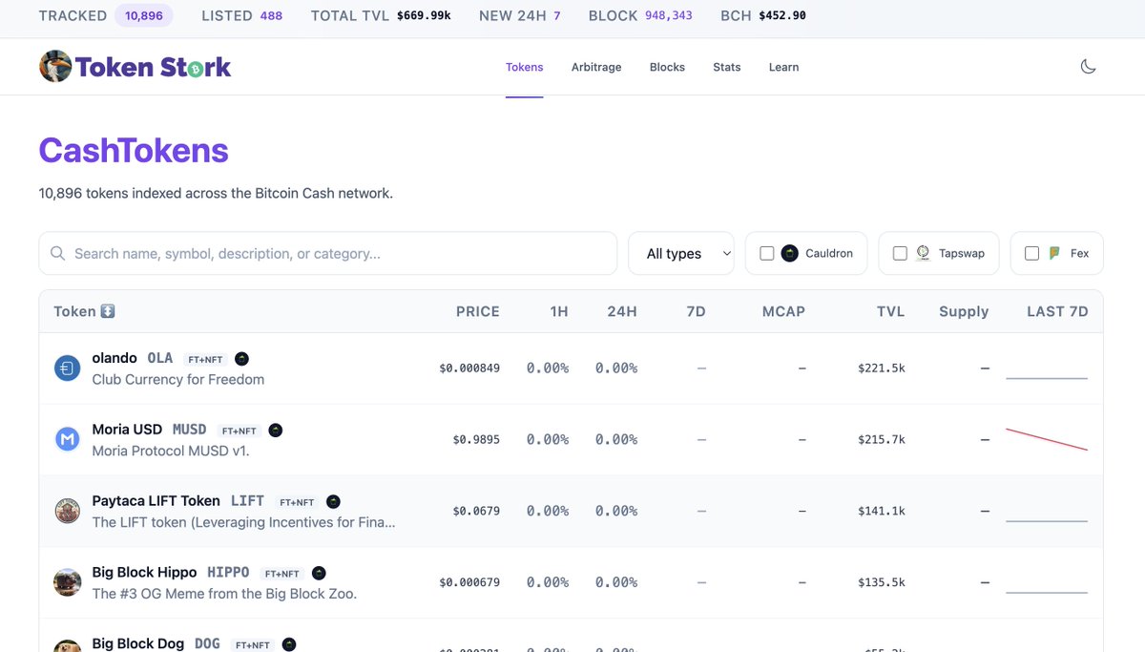Click the Moria USD red 7-day sparkline
The height and width of the screenshot is (652, 1145).
coord(1047,439)
